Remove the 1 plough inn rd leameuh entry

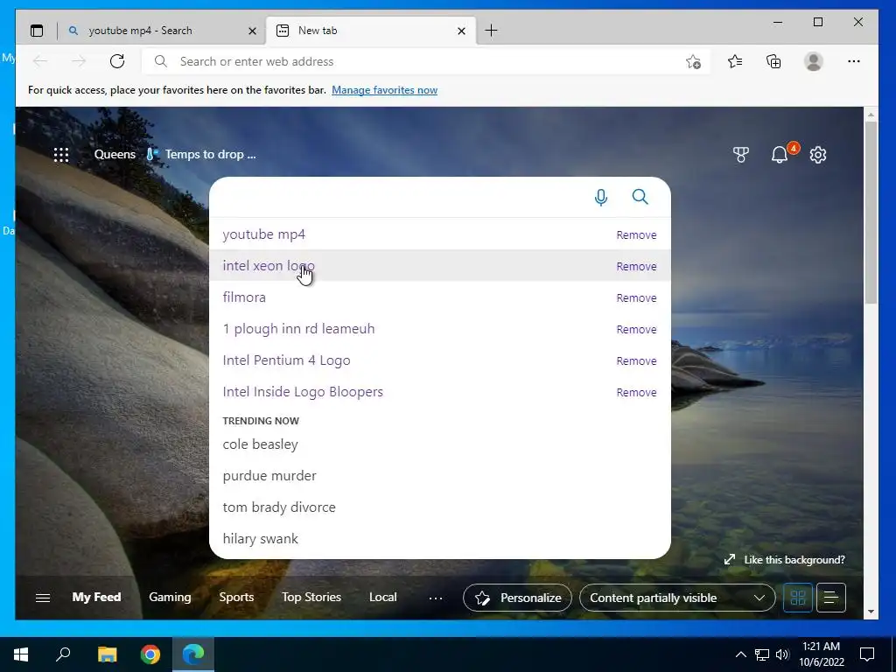(x=636, y=329)
